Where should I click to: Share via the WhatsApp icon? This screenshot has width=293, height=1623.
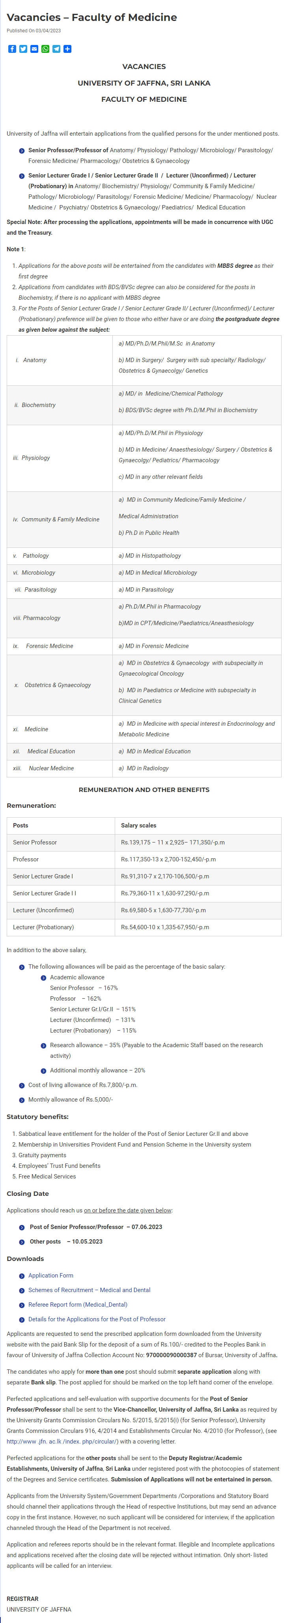coord(45,49)
